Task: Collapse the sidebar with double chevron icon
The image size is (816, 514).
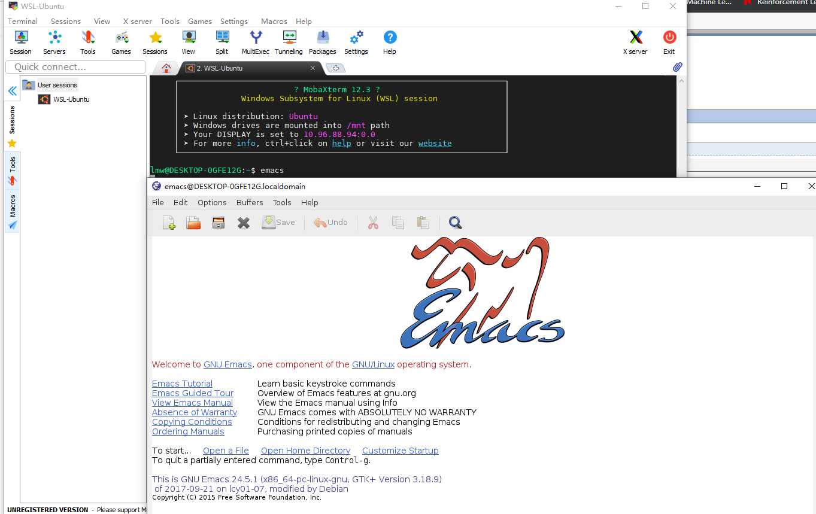Action: (12, 91)
